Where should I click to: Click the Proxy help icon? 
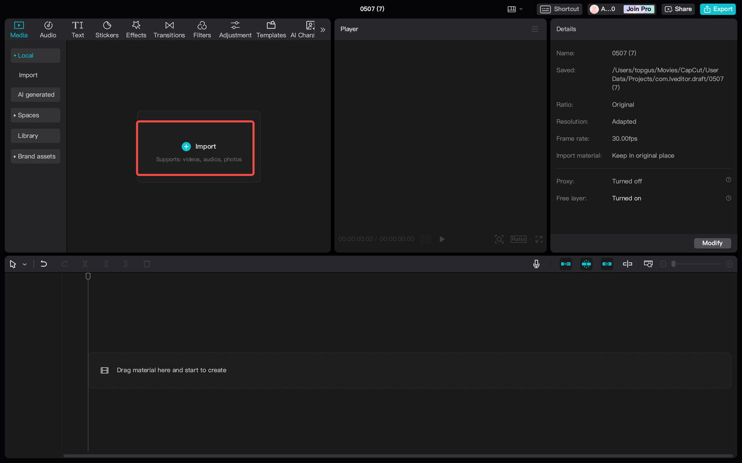pos(729,180)
